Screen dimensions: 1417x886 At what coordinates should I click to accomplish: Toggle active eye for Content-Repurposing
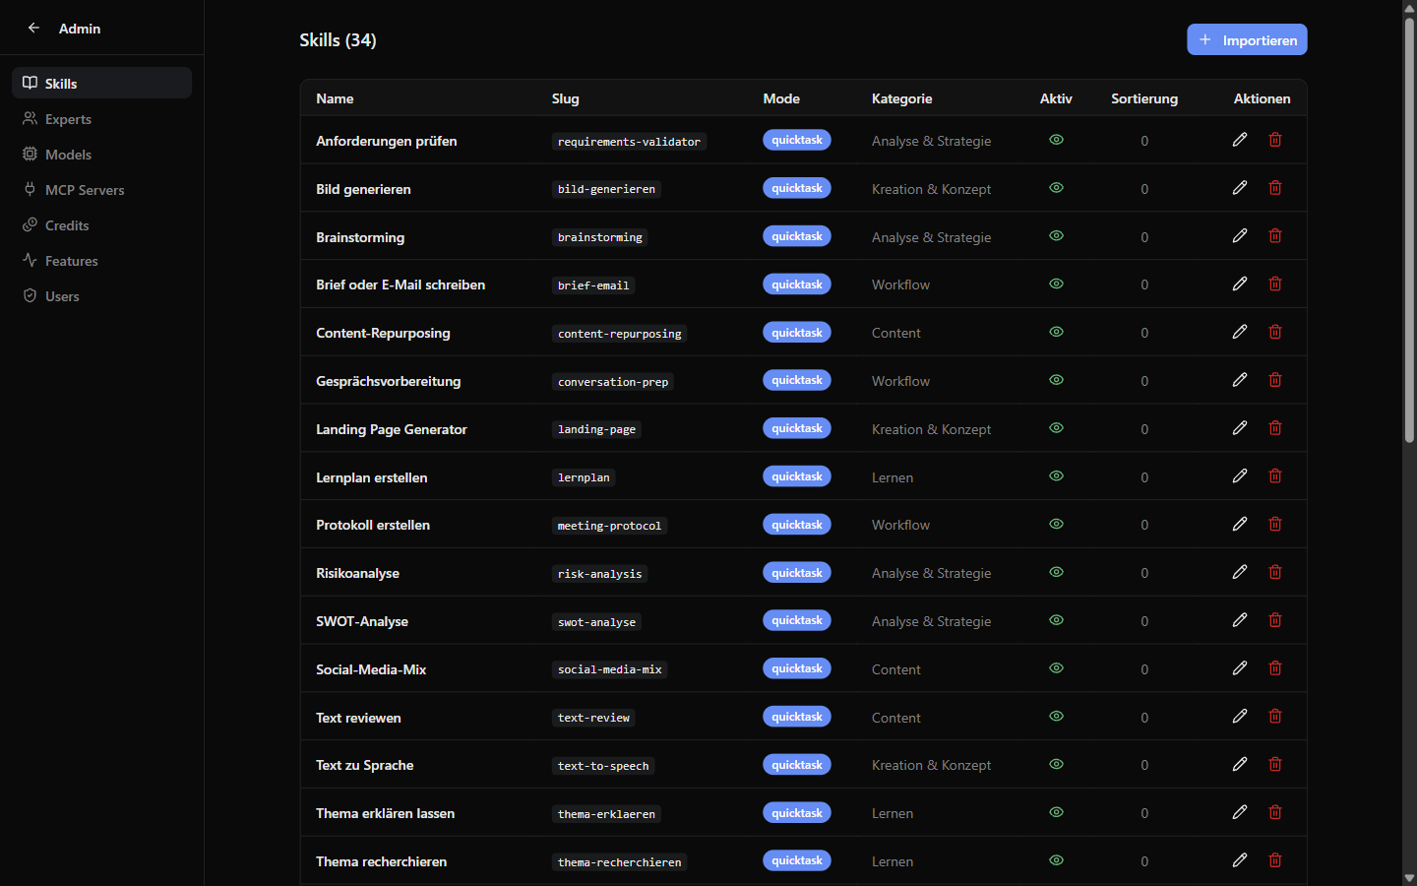tap(1056, 332)
